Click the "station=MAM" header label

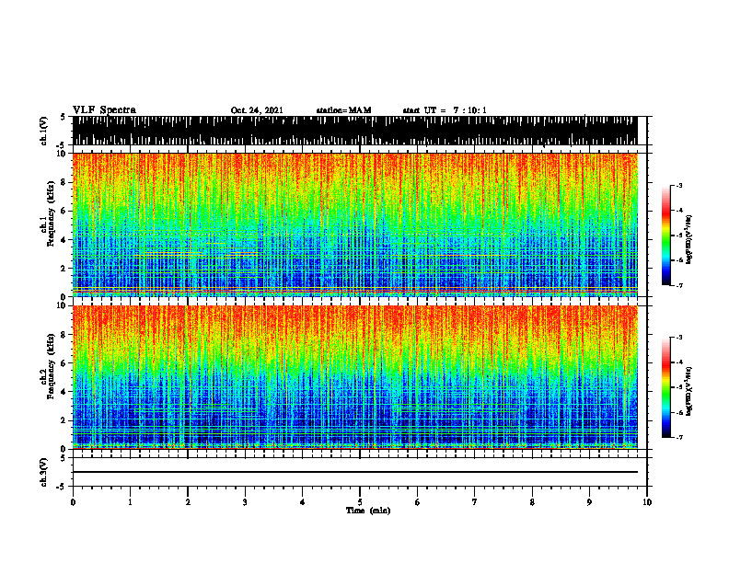point(344,110)
